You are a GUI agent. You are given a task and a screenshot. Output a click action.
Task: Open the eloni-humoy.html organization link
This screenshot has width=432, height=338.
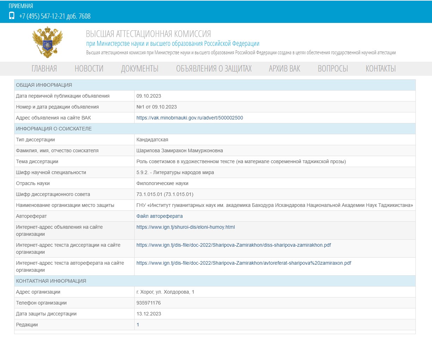(x=186, y=227)
